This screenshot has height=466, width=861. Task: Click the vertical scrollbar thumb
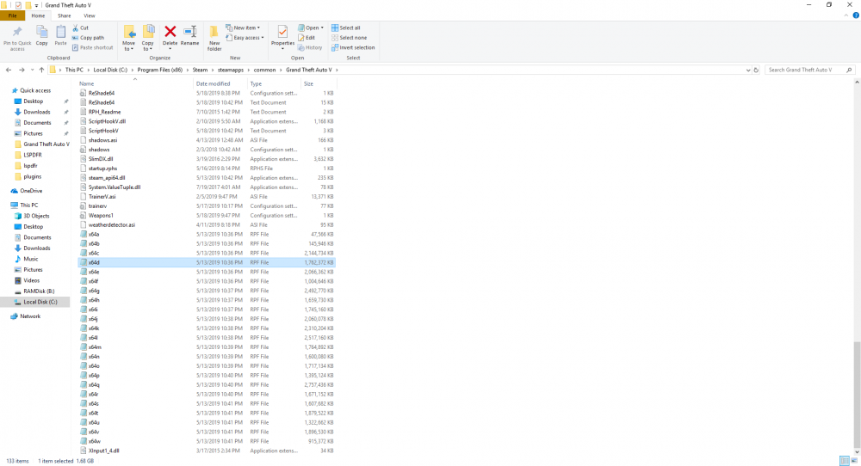[858, 395]
